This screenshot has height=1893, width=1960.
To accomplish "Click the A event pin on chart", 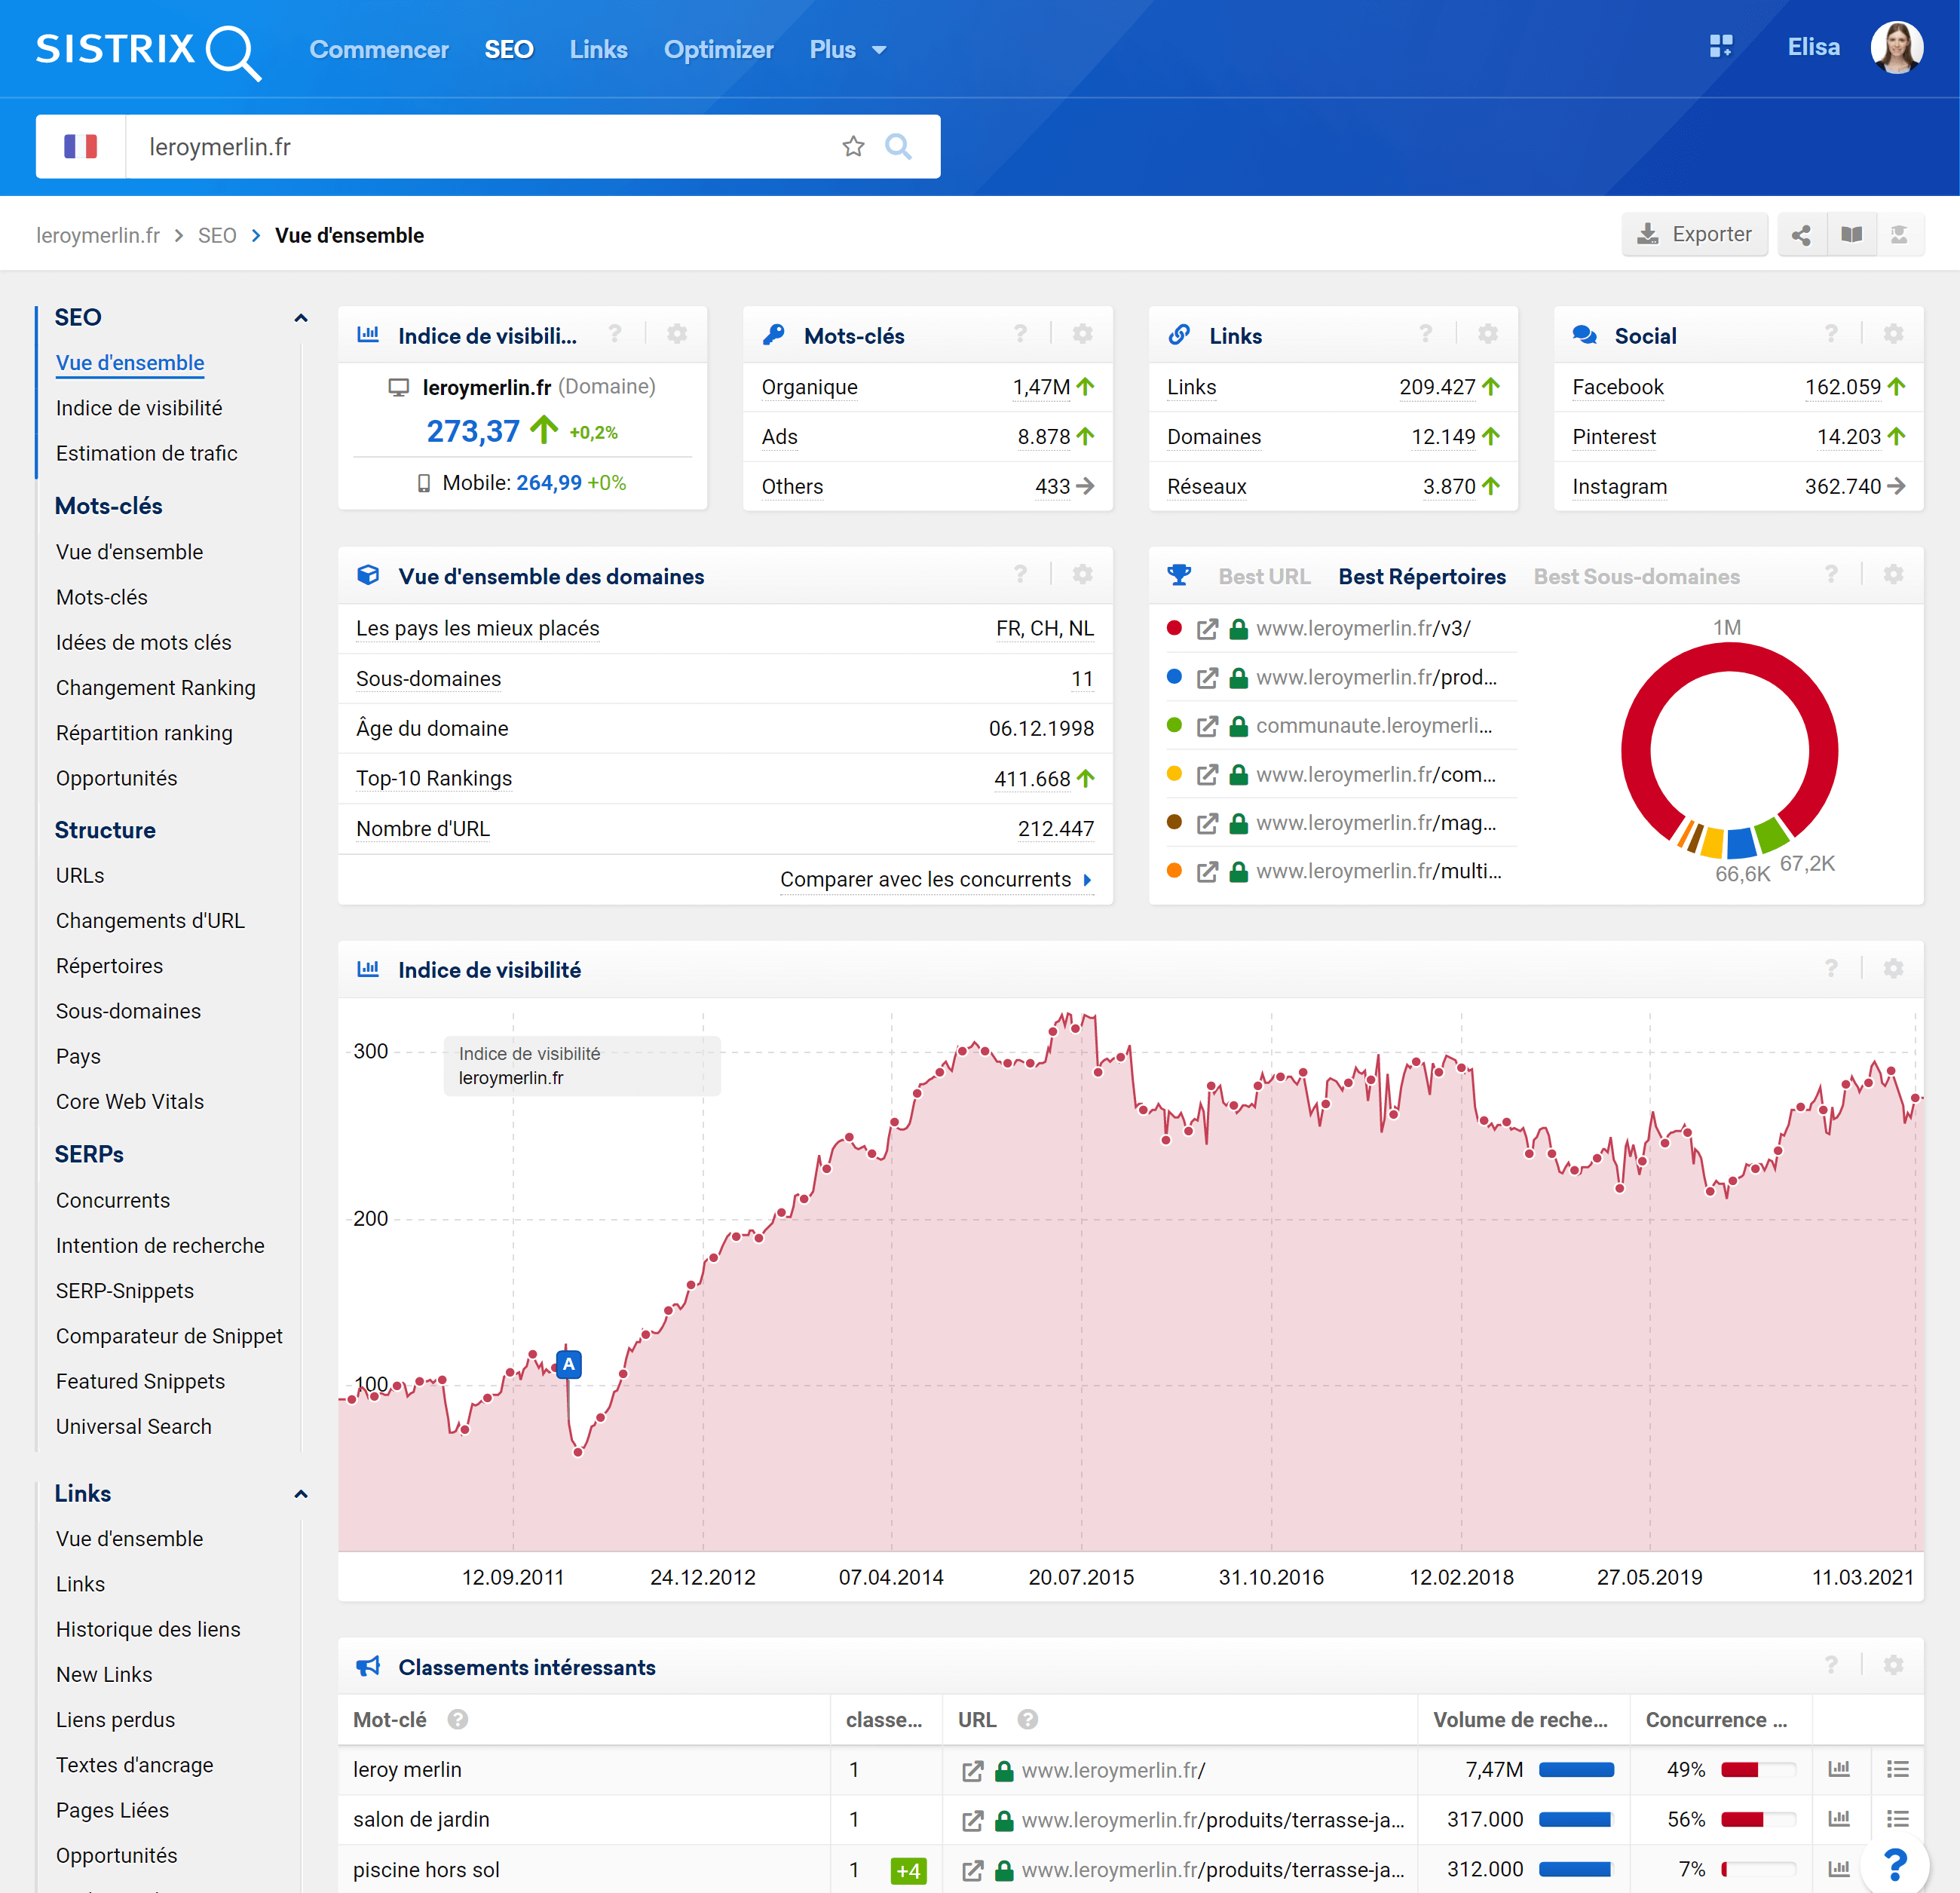I will pyautogui.click(x=569, y=1364).
